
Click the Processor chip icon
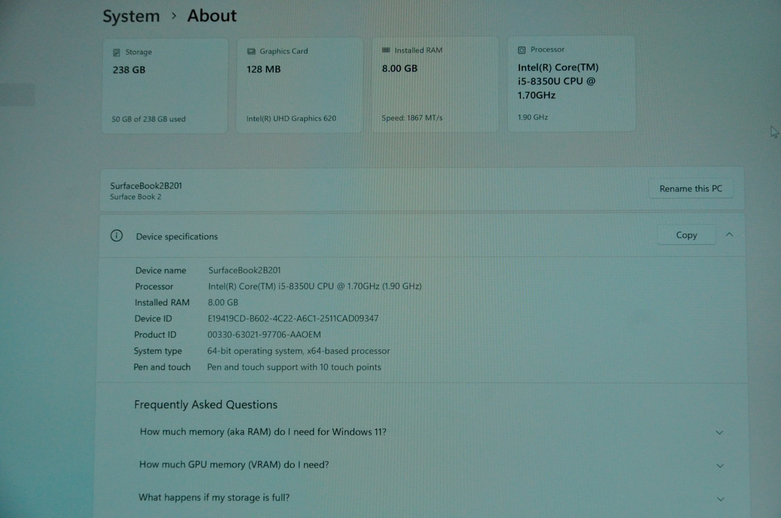coord(522,50)
